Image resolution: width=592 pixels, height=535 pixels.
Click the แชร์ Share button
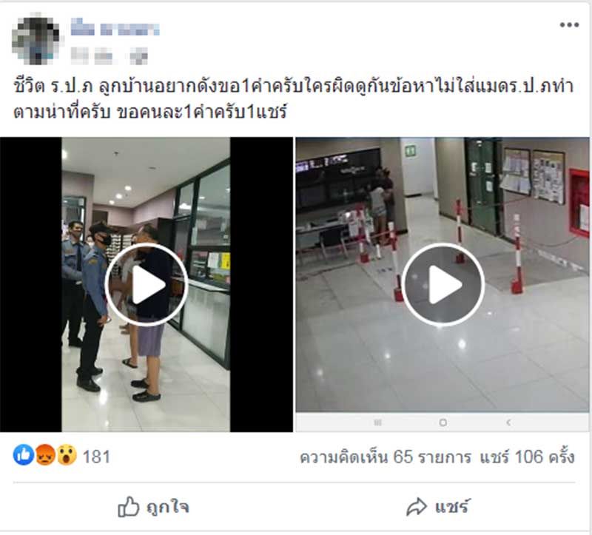pyautogui.click(x=438, y=507)
